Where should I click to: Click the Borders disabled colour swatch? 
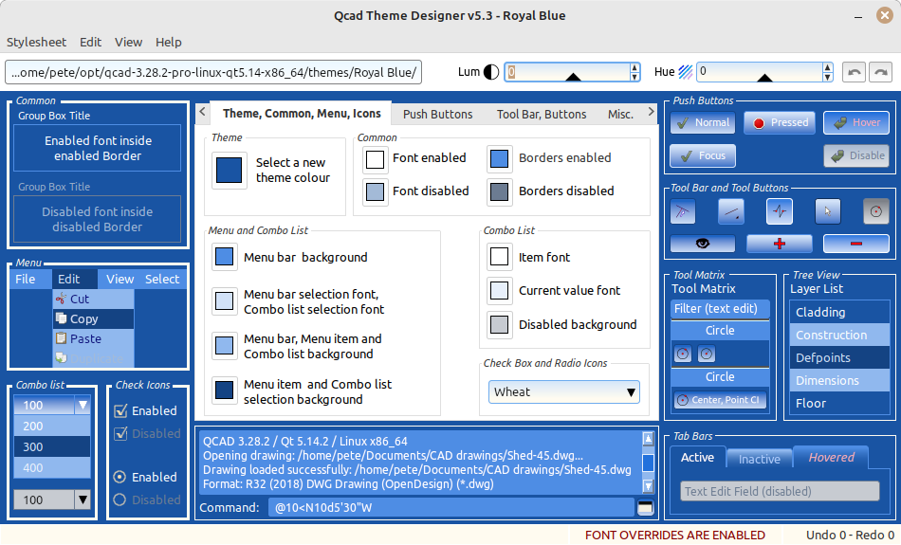click(499, 191)
